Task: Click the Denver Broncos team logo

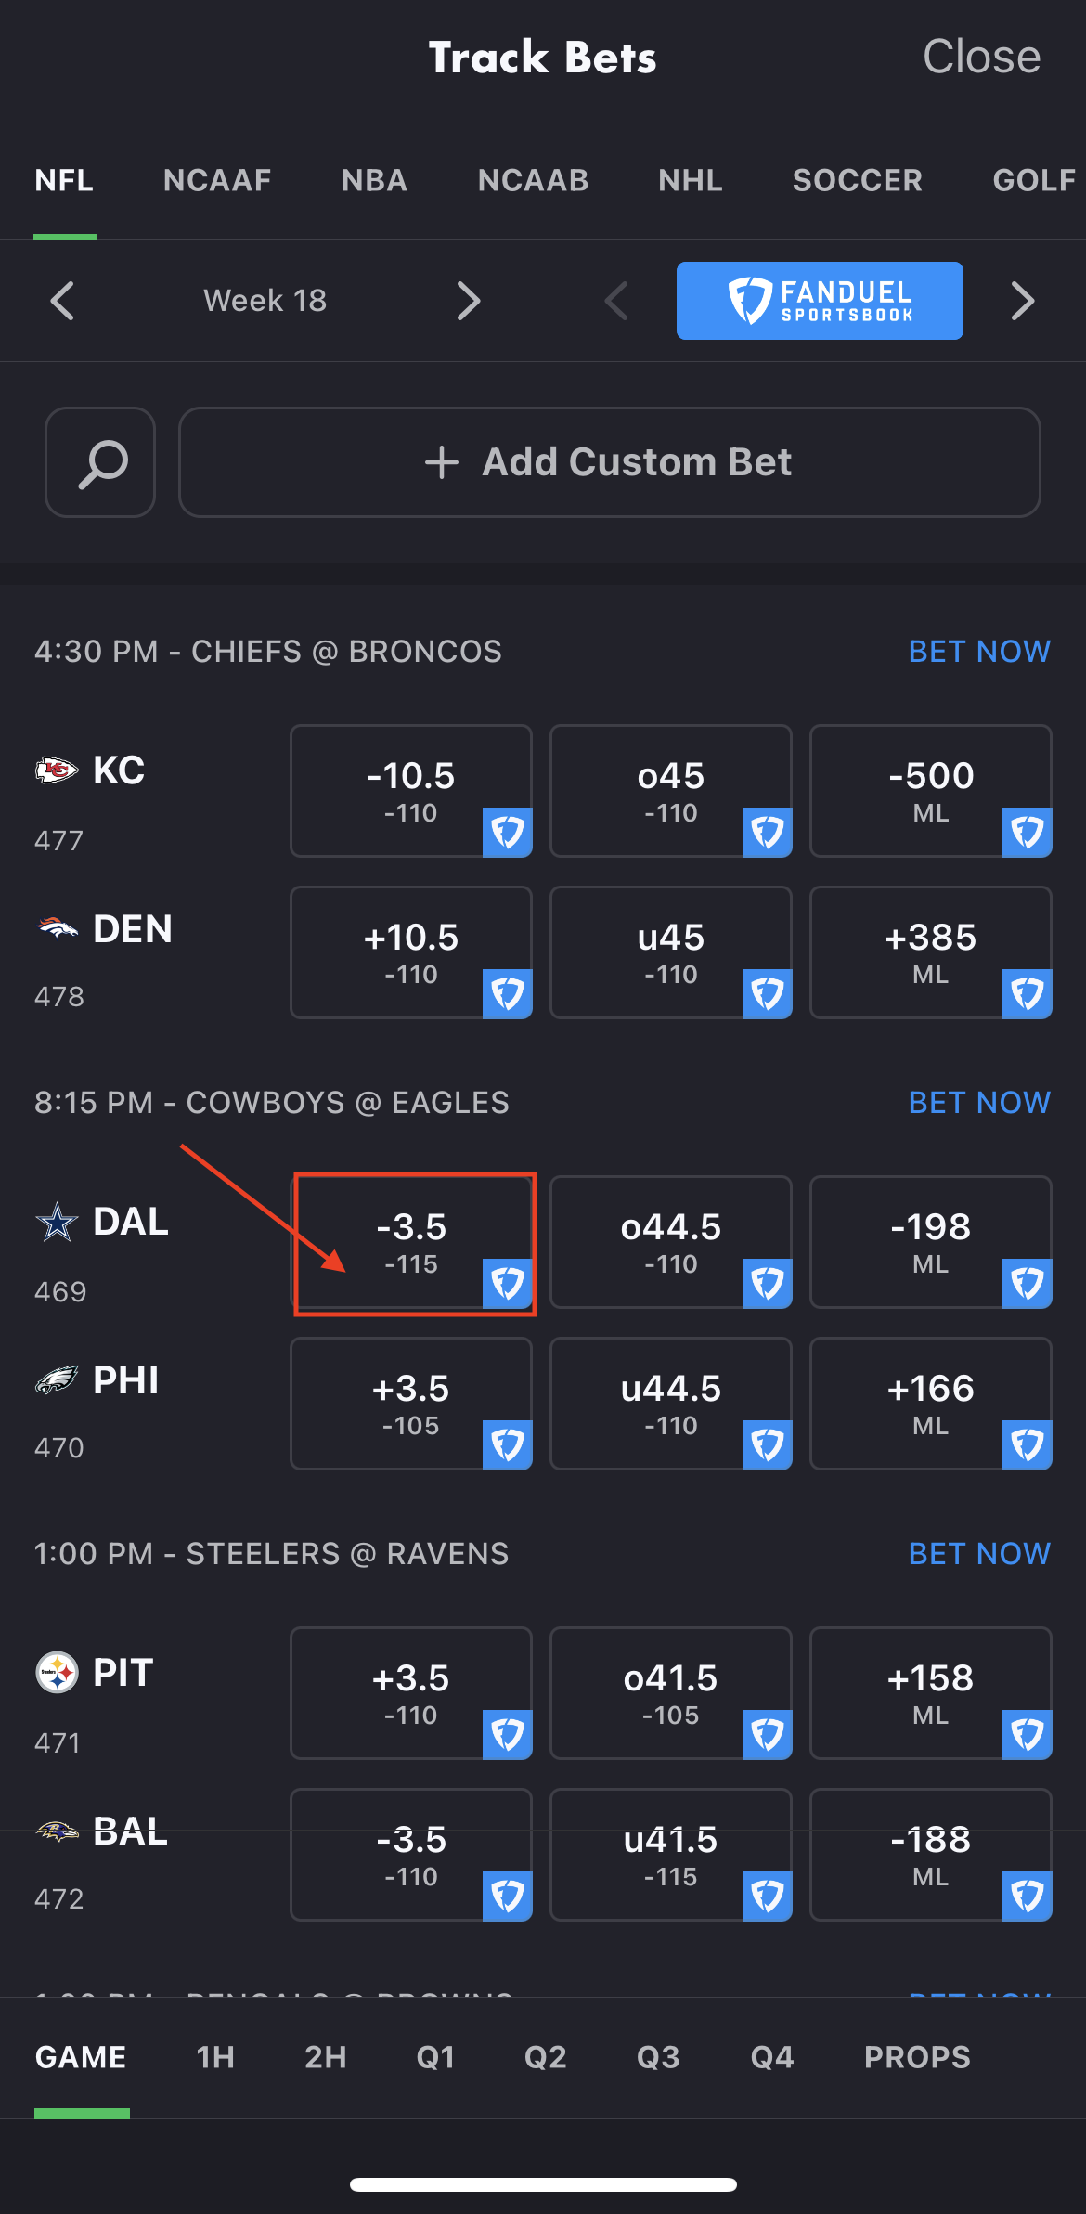Action: click(x=57, y=928)
